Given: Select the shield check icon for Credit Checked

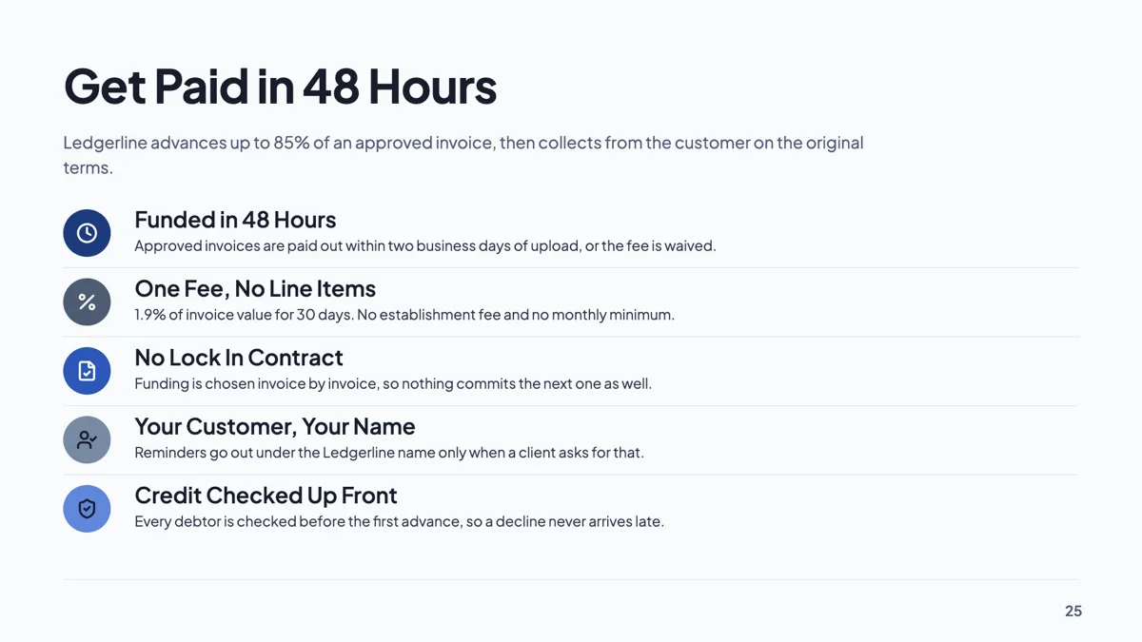Looking at the screenshot, I should [87, 509].
